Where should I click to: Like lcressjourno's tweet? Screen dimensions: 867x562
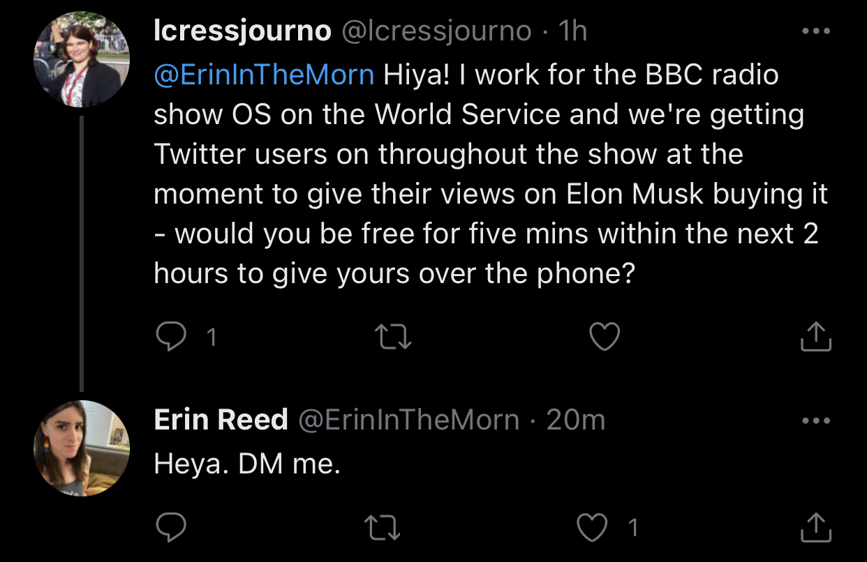point(605,337)
